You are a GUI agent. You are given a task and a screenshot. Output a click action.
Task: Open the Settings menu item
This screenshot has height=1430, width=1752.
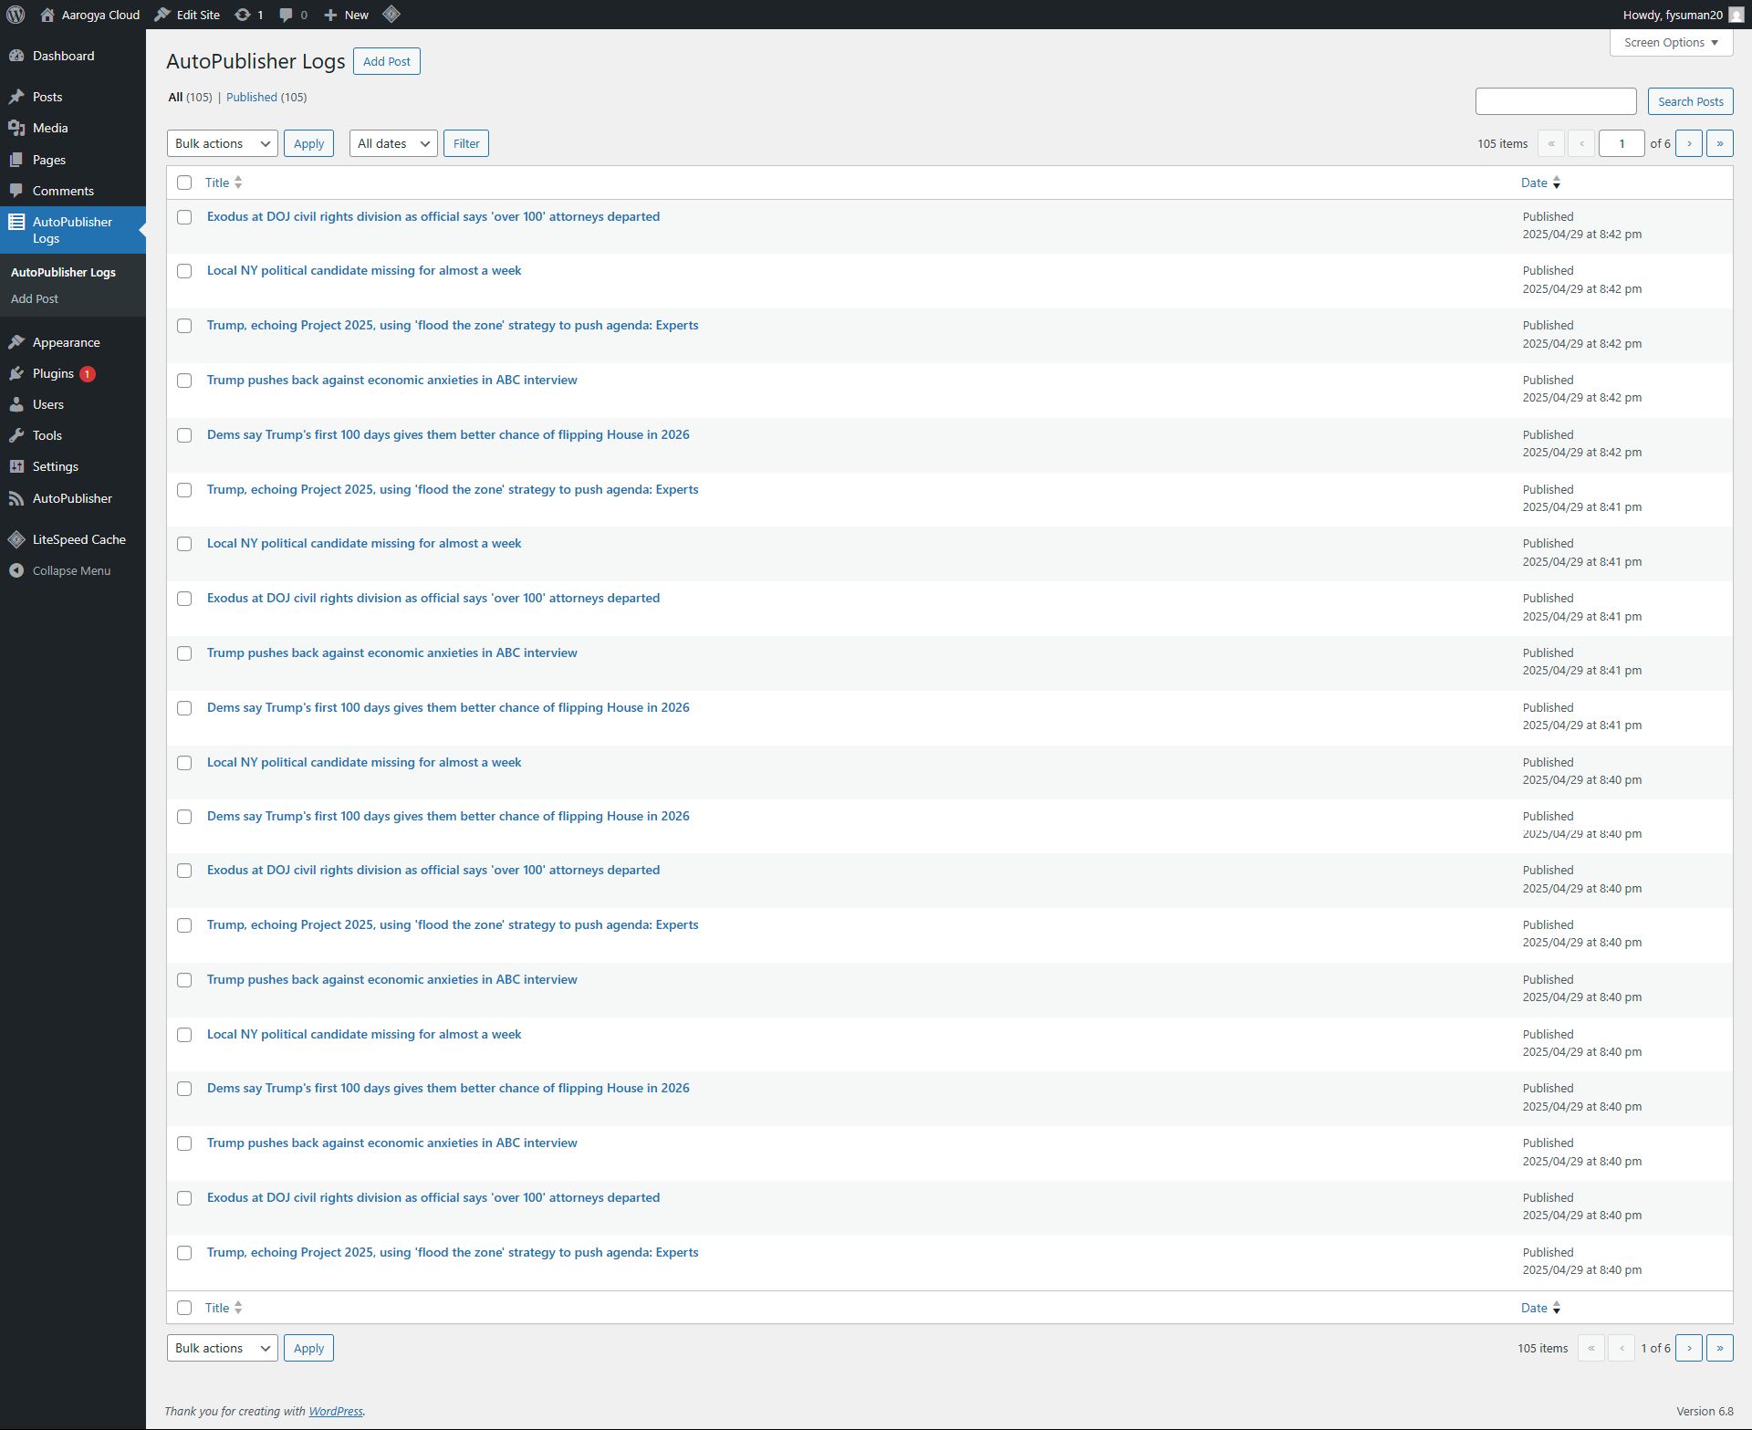point(55,466)
